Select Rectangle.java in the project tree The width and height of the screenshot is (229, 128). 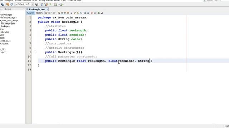point(8,23)
